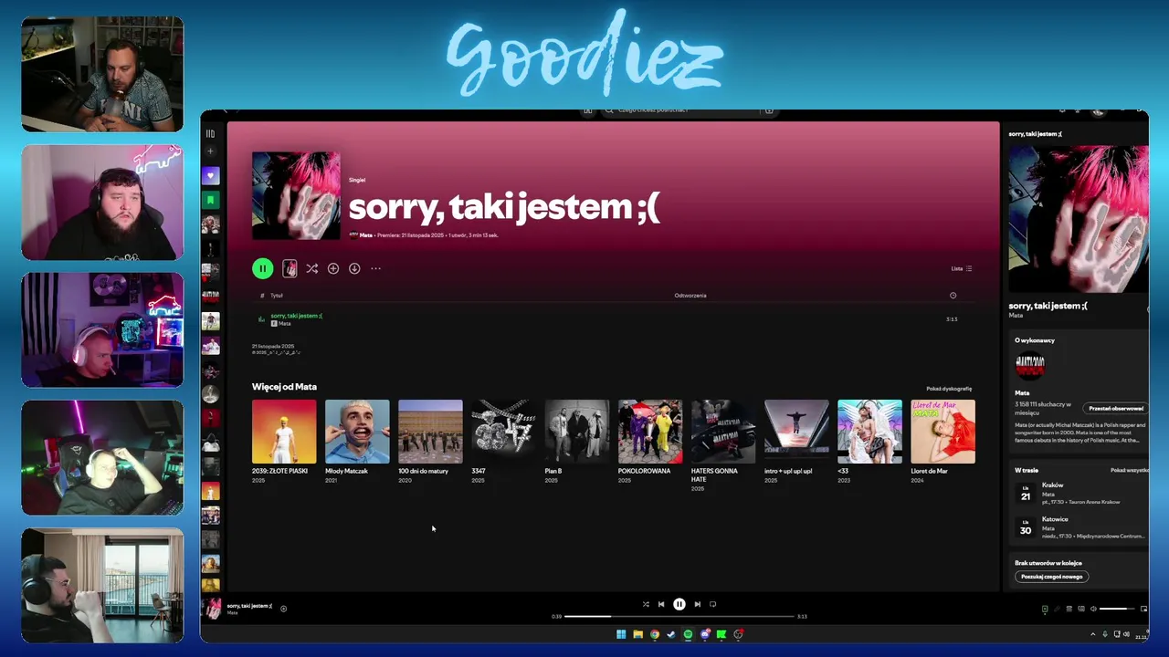Click the Tytuł column header
This screenshot has width=1169, height=657.
click(277, 296)
